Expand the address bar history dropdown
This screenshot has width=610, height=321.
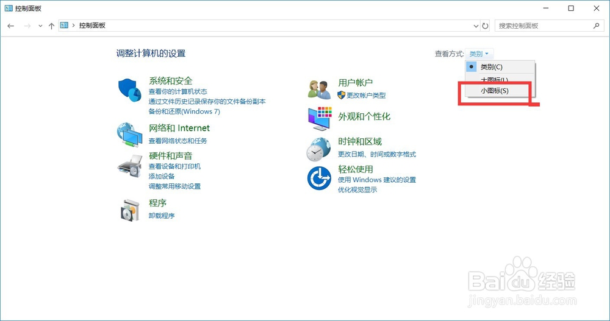(476, 26)
